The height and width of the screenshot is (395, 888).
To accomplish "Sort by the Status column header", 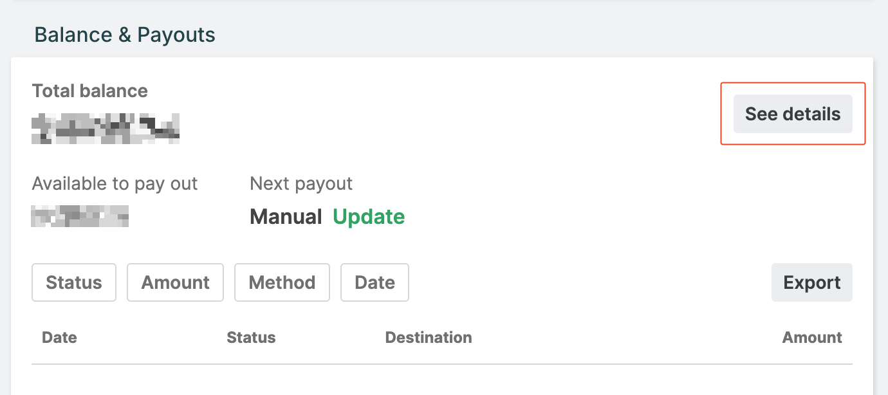I will tap(251, 338).
